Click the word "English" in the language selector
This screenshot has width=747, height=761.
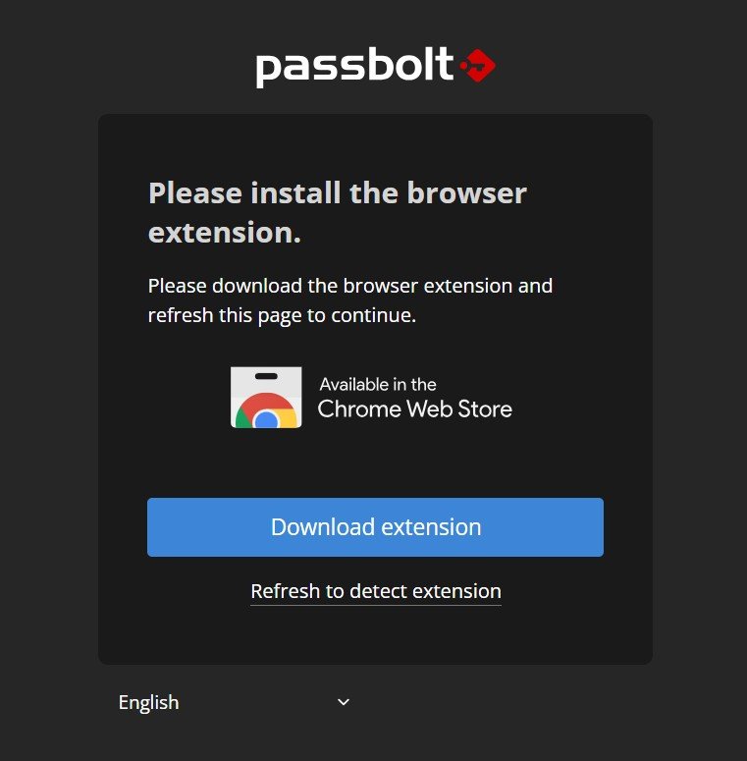[148, 702]
